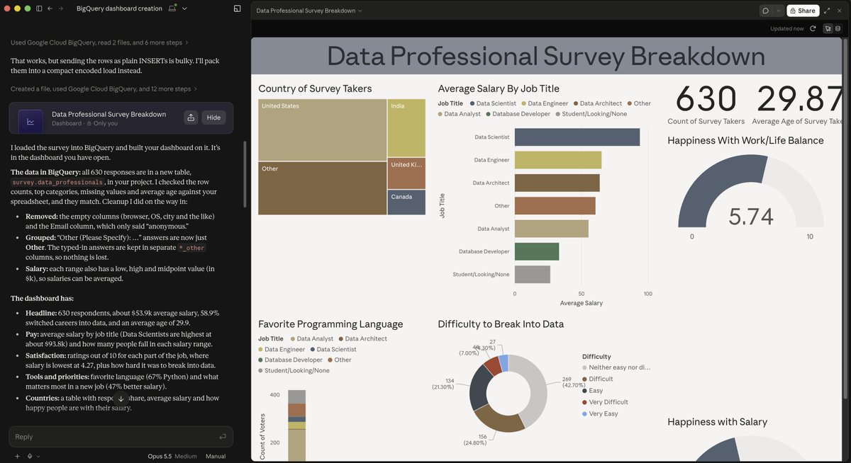The width and height of the screenshot is (851, 463).
Task: Toggle the side preview pane icon
Action: 238,8
